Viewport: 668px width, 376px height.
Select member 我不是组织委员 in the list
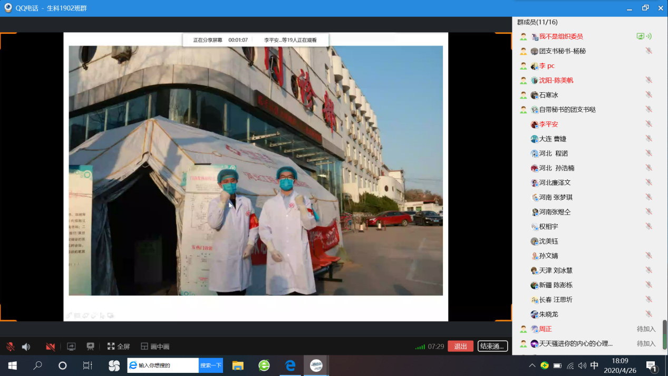tap(560, 36)
